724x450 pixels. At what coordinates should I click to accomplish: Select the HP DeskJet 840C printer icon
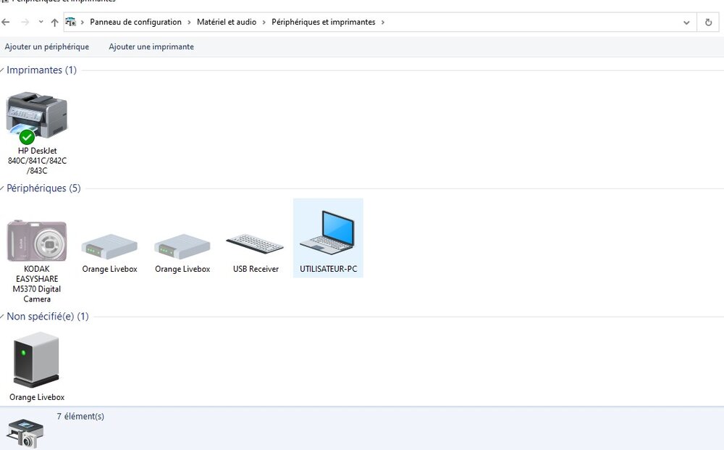[37, 117]
